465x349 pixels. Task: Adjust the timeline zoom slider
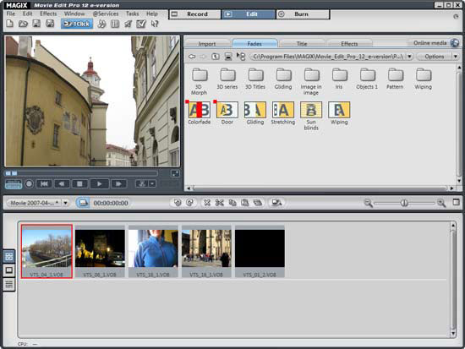point(404,203)
